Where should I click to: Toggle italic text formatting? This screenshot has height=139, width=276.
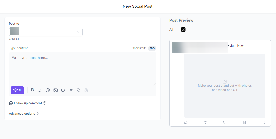[x=40, y=90]
